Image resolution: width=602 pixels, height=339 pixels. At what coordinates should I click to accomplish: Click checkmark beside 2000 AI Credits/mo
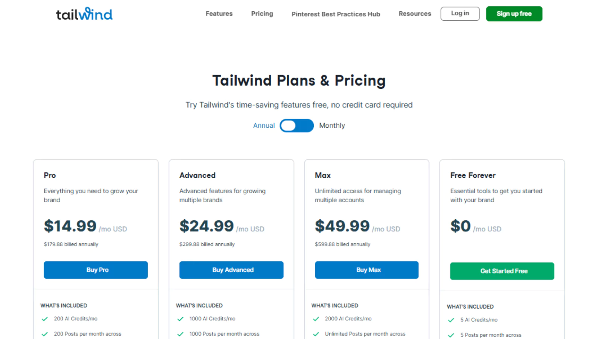[316, 319]
